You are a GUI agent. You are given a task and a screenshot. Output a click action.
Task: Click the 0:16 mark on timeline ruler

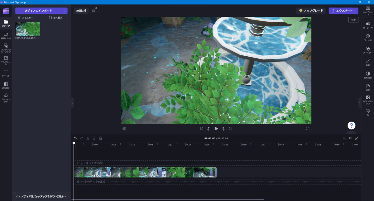pos(151,144)
